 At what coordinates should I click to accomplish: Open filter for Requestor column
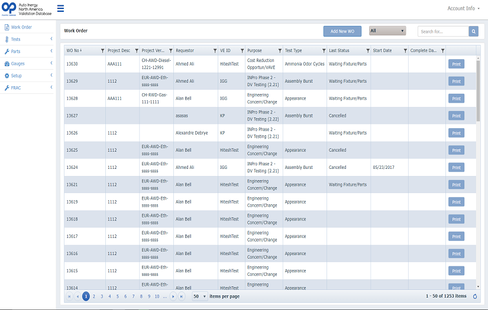(x=215, y=51)
